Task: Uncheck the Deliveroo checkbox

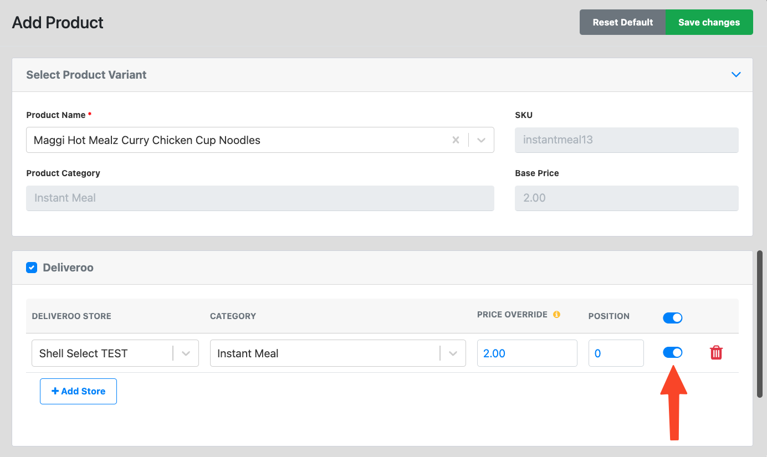Action: (32, 268)
